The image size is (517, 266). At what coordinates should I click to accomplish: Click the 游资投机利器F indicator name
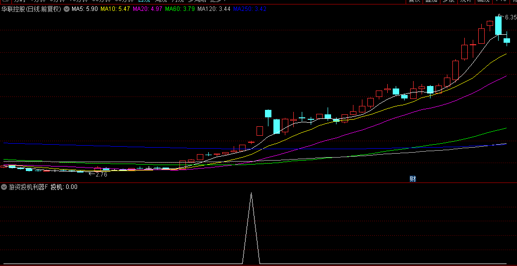coord(28,187)
